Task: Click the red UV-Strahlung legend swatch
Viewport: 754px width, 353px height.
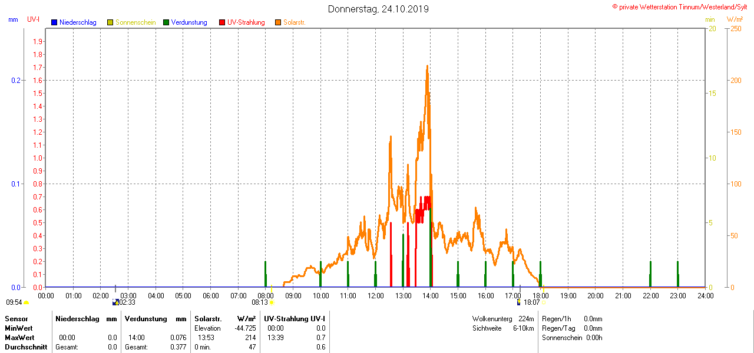Action: pyautogui.click(x=222, y=22)
